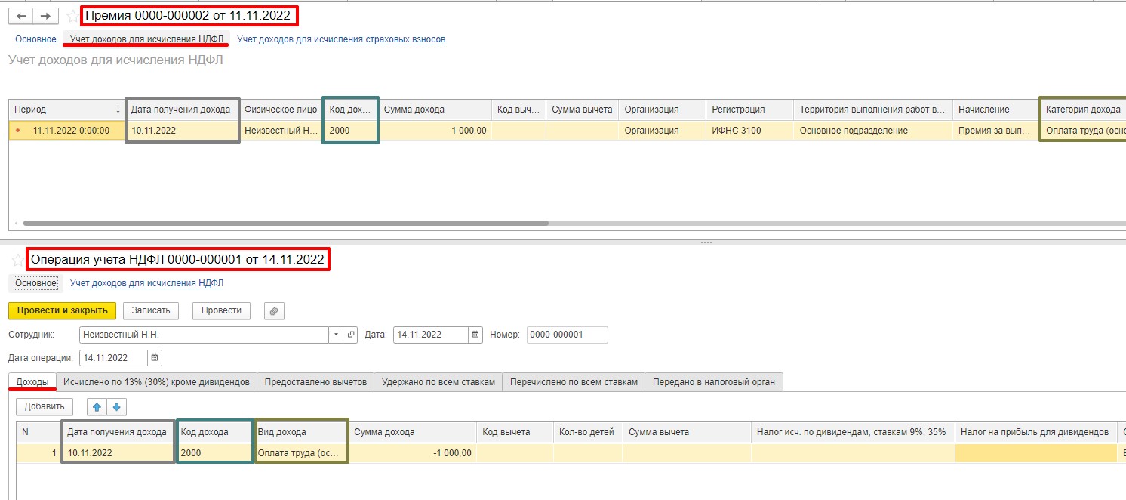Screen dimensions: 1126x500
Task: Open Учет доходов для исчисления НДФЛ link in Операция
Action: click(x=146, y=283)
